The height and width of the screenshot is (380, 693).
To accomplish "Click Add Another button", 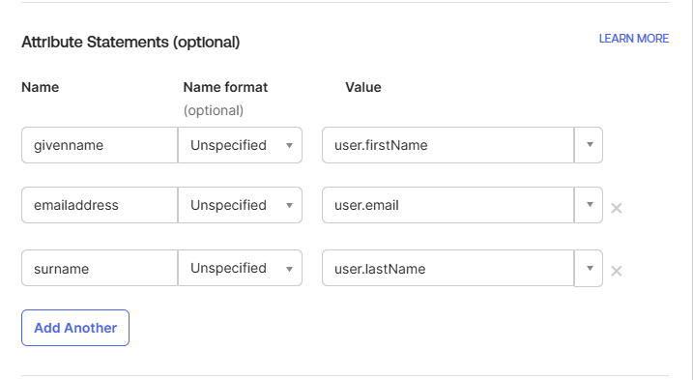I will [x=75, y=328].
